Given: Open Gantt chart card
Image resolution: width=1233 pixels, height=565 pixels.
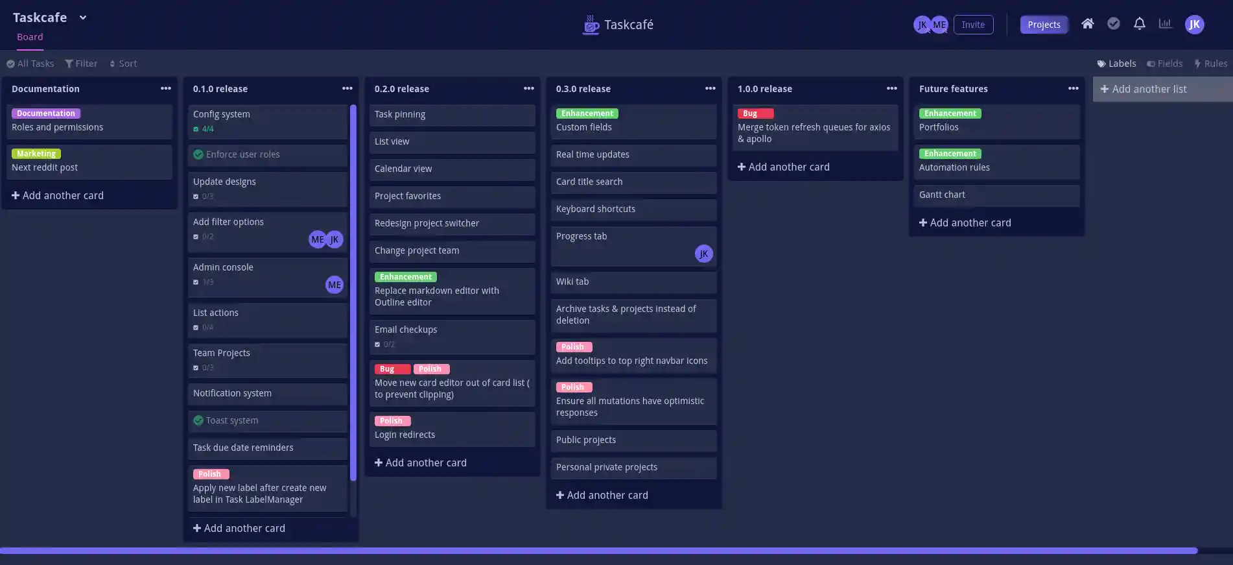Looking at the screenshot, I should point(997,195).
